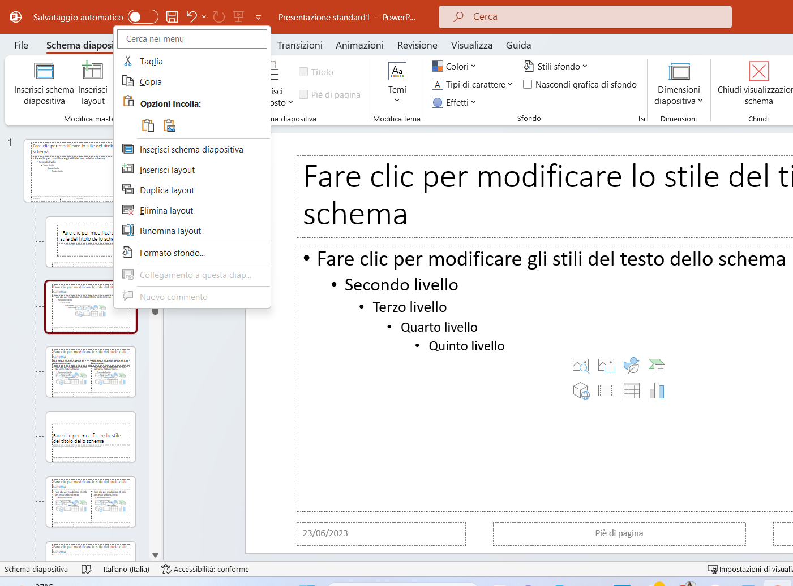Expand the Colori dropdown

(x=455, y=67)
